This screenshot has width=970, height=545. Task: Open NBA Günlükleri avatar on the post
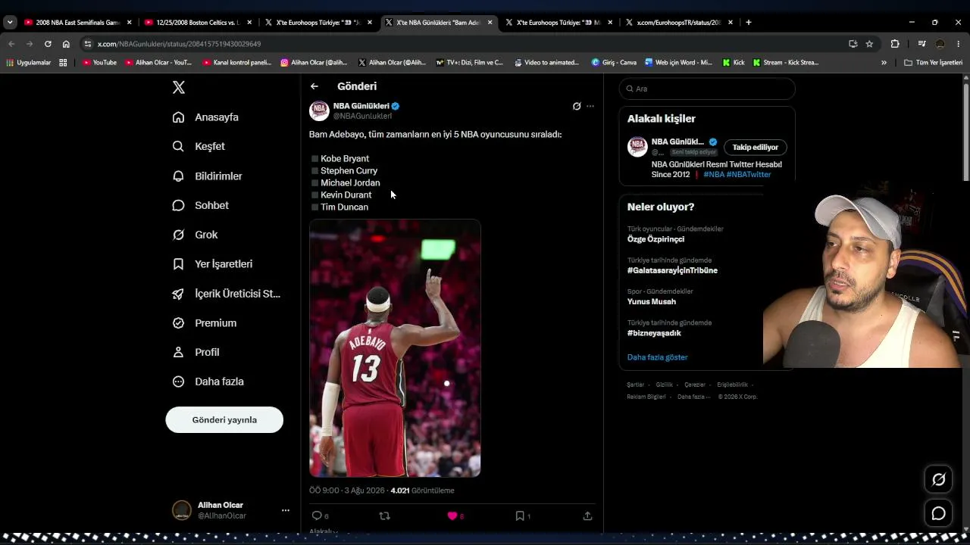click(x=319, y=111)
